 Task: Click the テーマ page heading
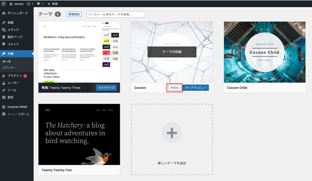(45, 14)
